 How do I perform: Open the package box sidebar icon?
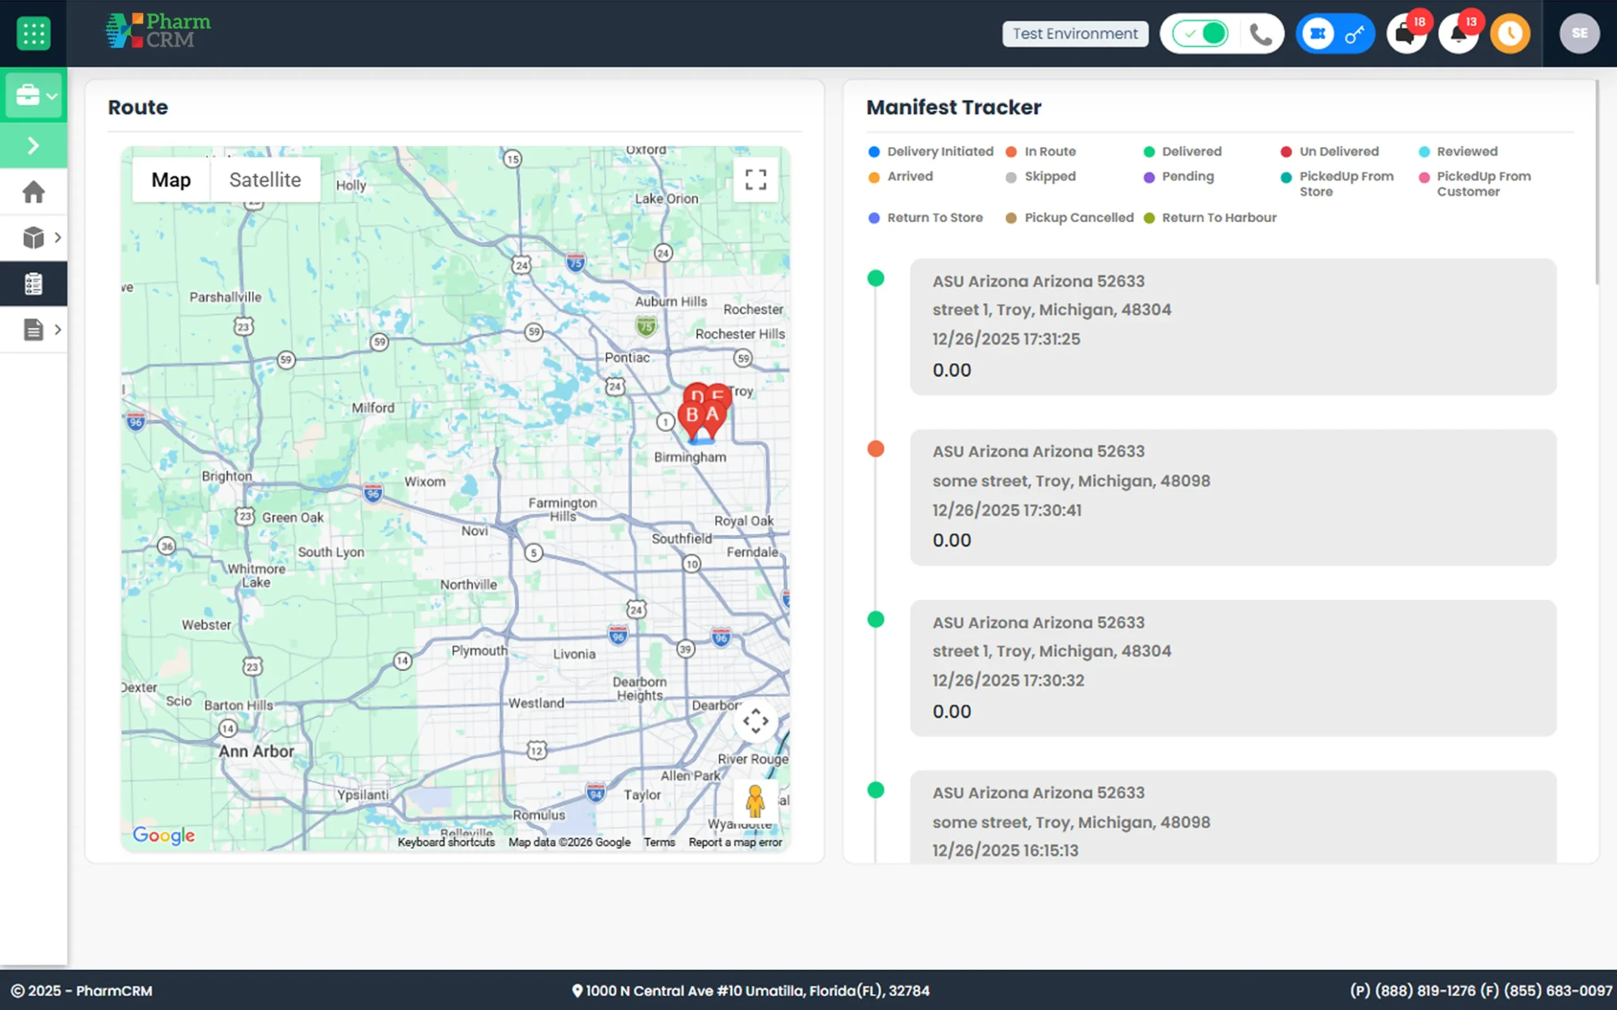click(x=33, y=237)
